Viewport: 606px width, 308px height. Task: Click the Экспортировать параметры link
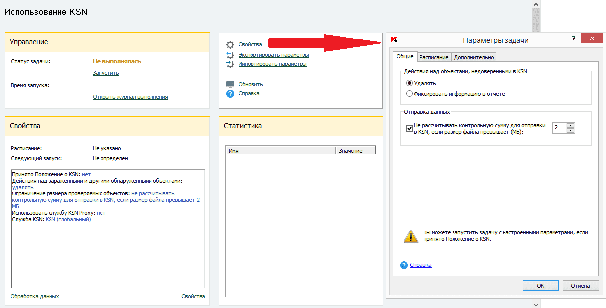point(274,55)
